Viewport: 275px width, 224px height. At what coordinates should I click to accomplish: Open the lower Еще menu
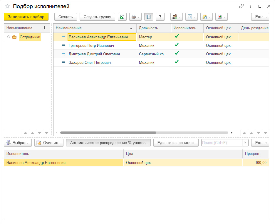(260, 143)
